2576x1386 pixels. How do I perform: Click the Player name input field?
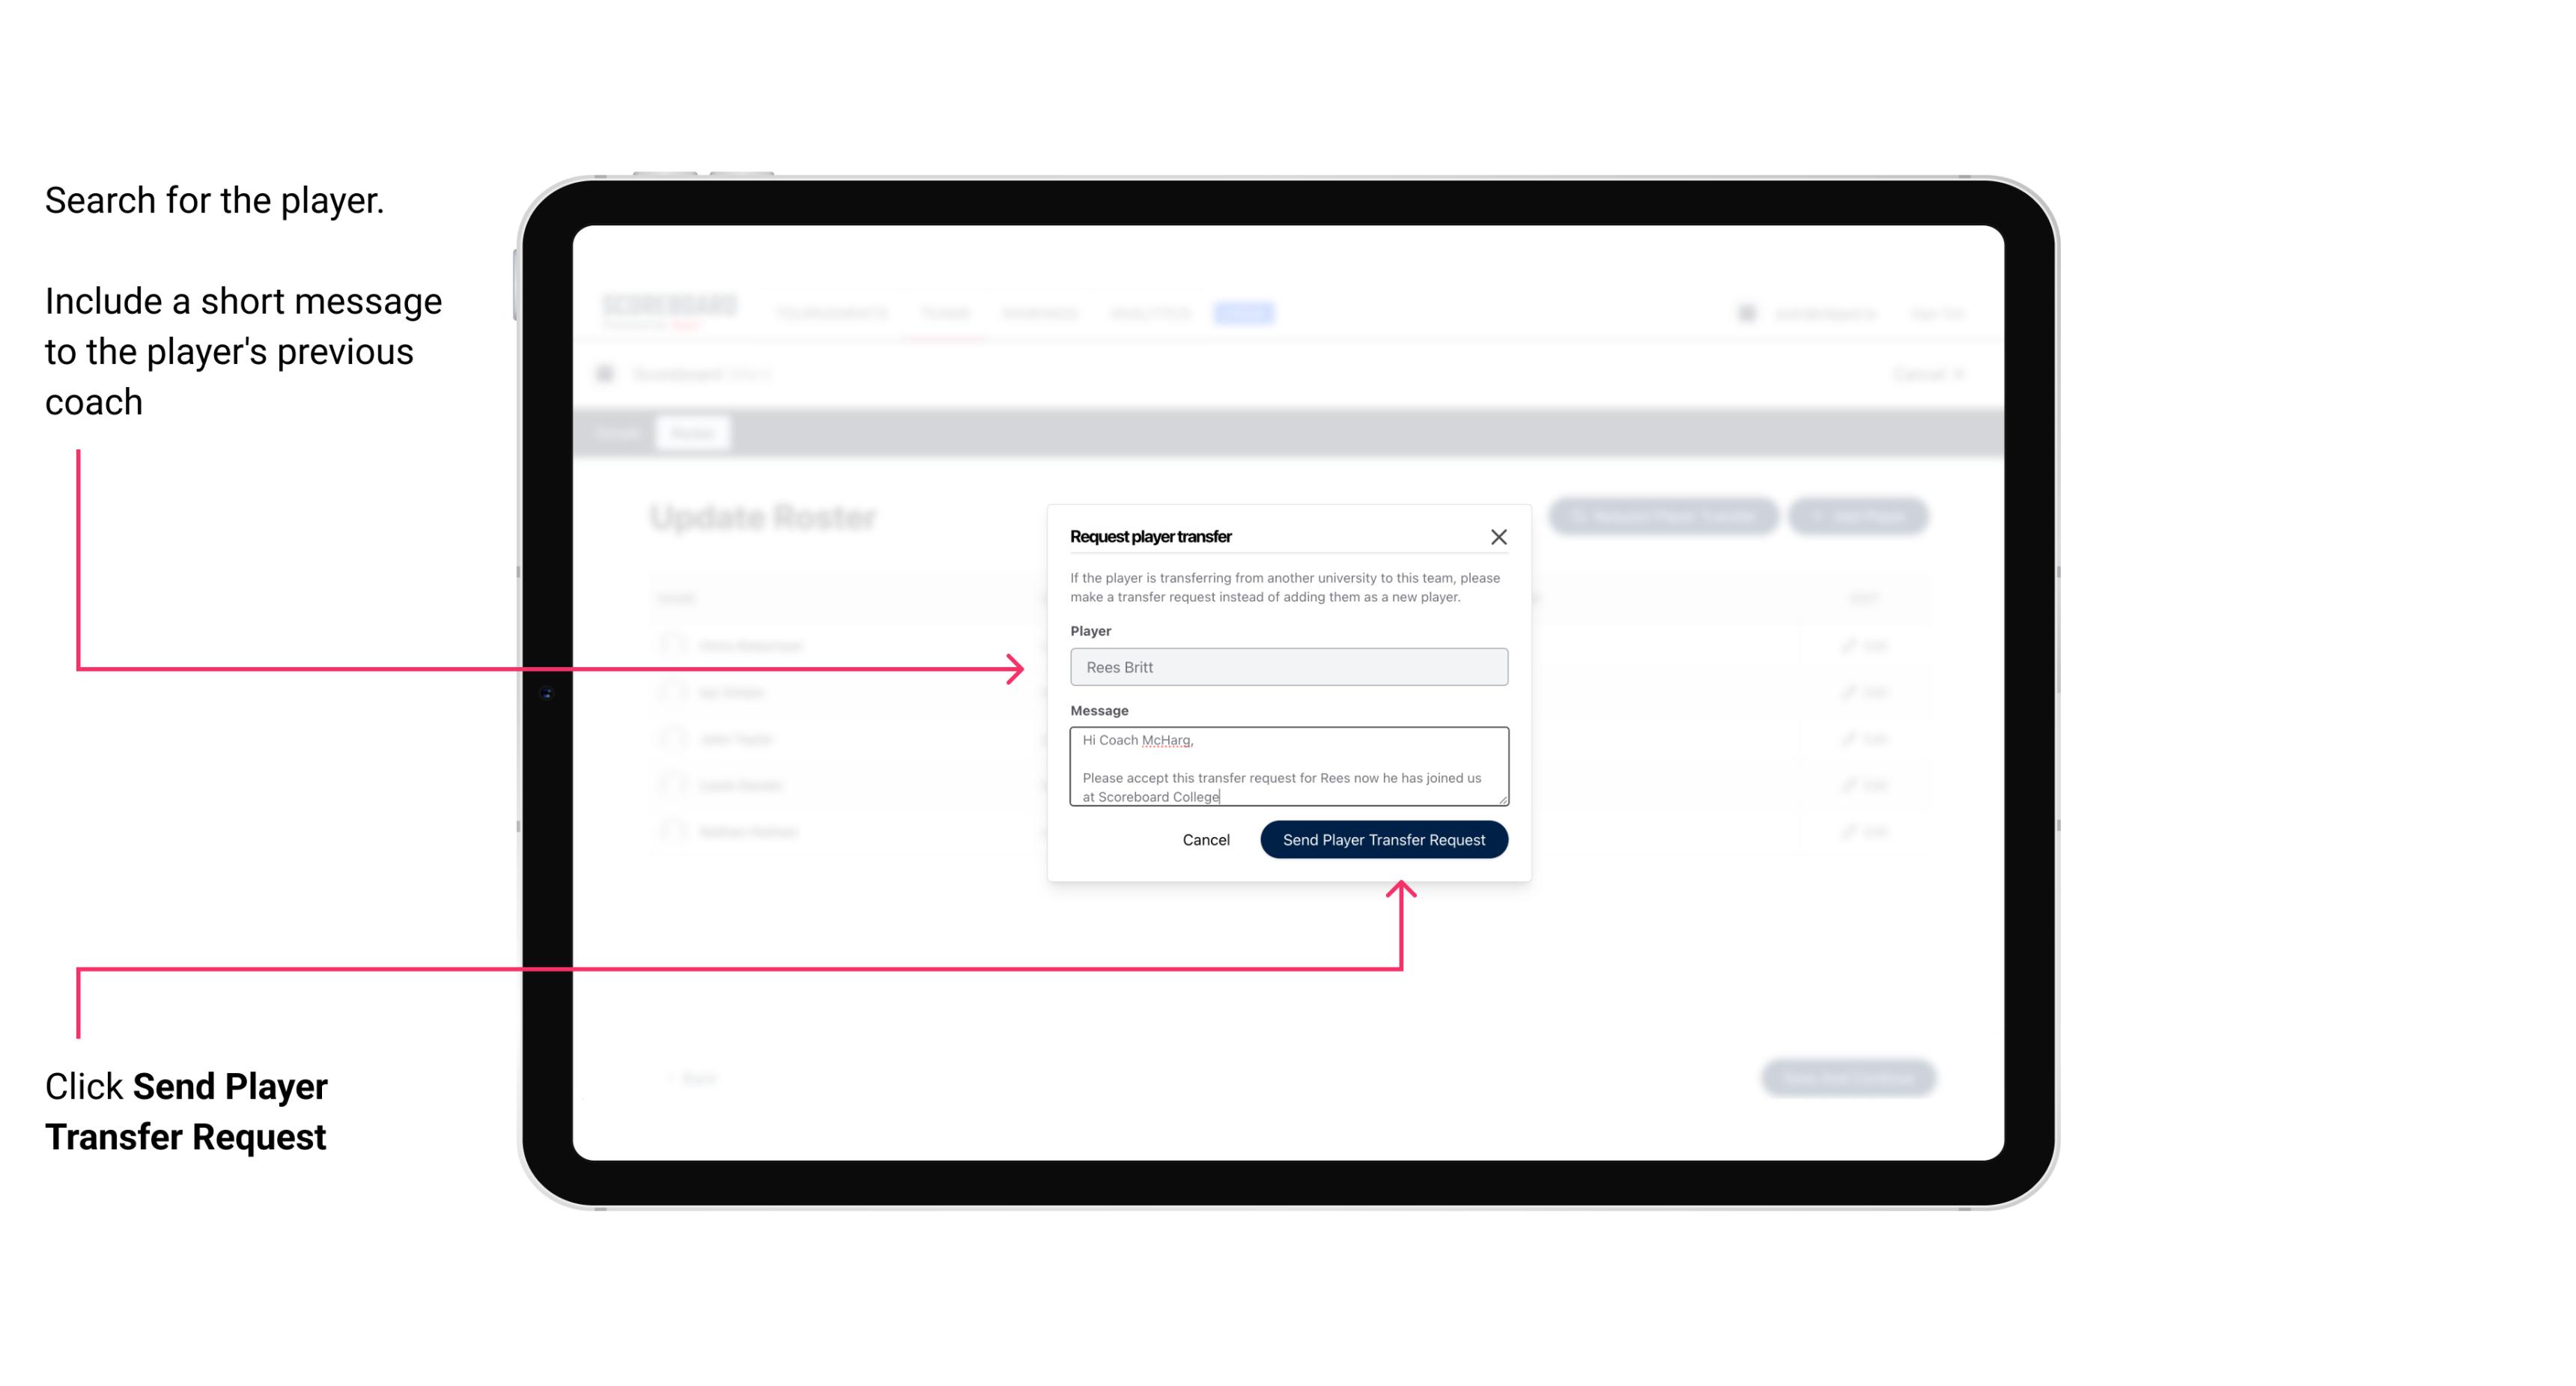(x=1287, y=667)
